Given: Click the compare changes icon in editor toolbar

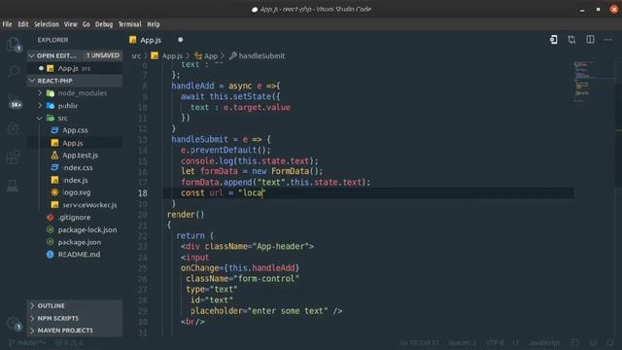Looking at the screenshot, I should (x=571, y=40).
